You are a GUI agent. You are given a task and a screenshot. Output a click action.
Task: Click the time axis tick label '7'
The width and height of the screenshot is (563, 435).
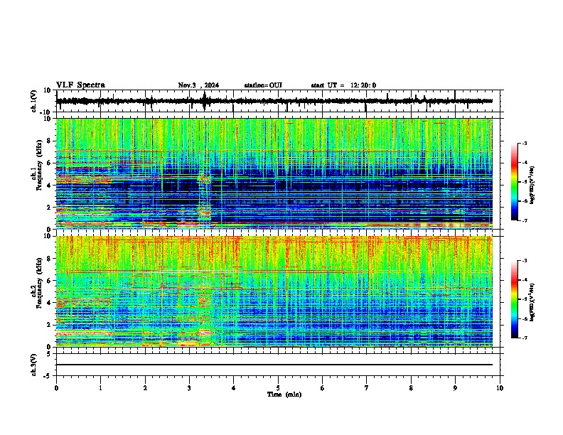(367, 388)
